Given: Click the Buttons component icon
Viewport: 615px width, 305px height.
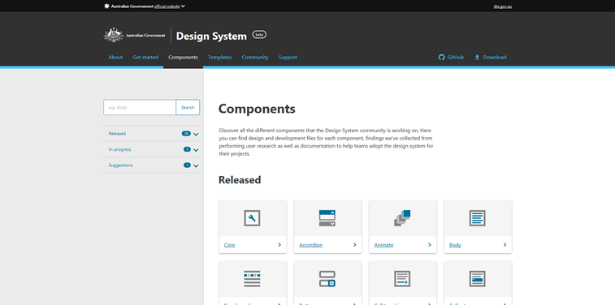Looking at the screenshot, I should pyautogui.click(x=327, y=279).
